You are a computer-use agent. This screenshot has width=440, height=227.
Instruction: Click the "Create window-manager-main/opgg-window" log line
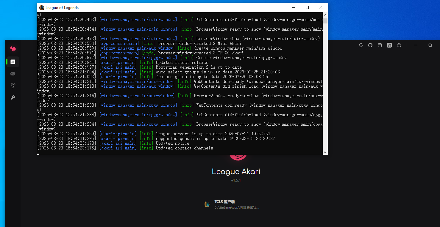point(162,58)
